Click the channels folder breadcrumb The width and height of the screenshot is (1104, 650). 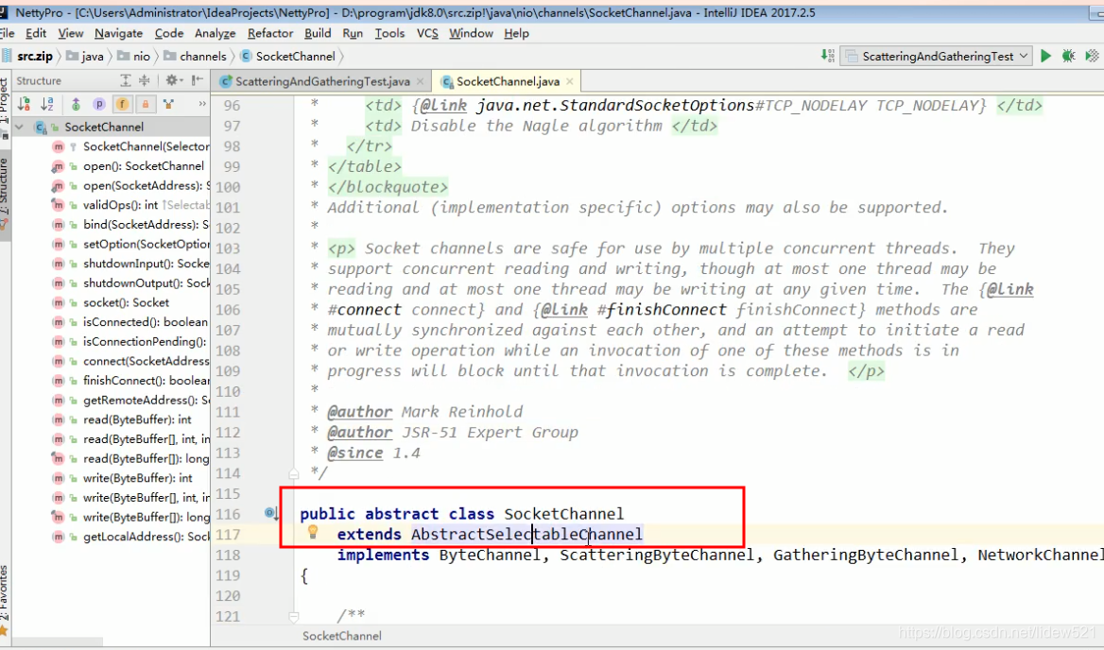point(195,57)
